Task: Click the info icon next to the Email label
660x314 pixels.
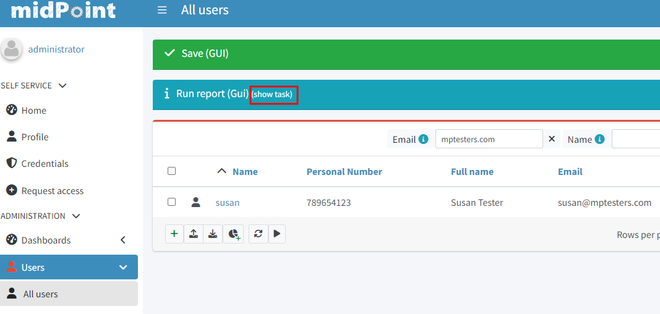Action: click(x=424, y=139)
